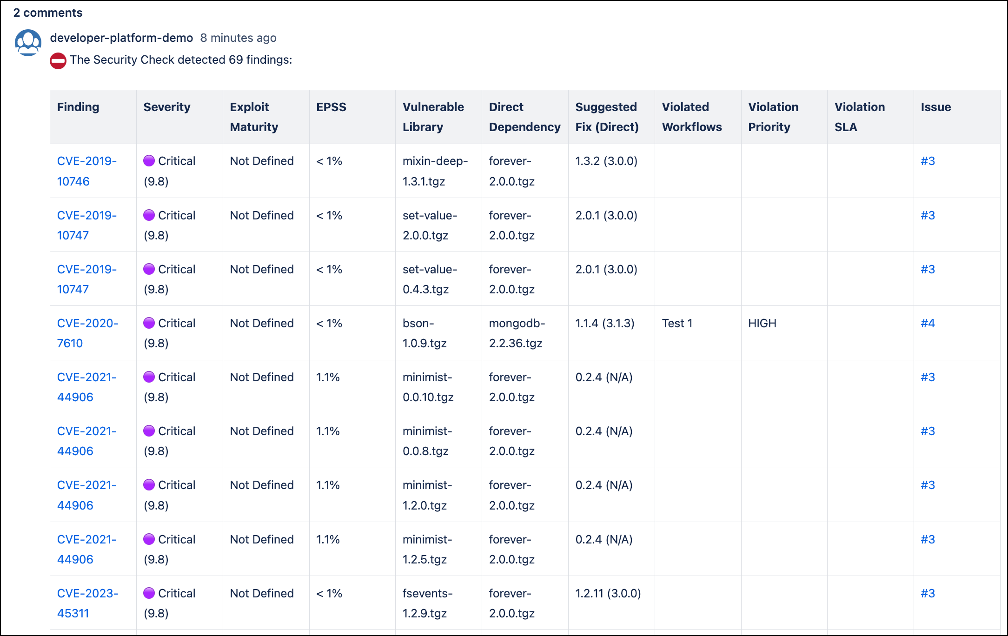Viewport: 1008px width, 636px height.
Task: Open the developer-platform-demo profile link
Action: [x=121, y=38]
